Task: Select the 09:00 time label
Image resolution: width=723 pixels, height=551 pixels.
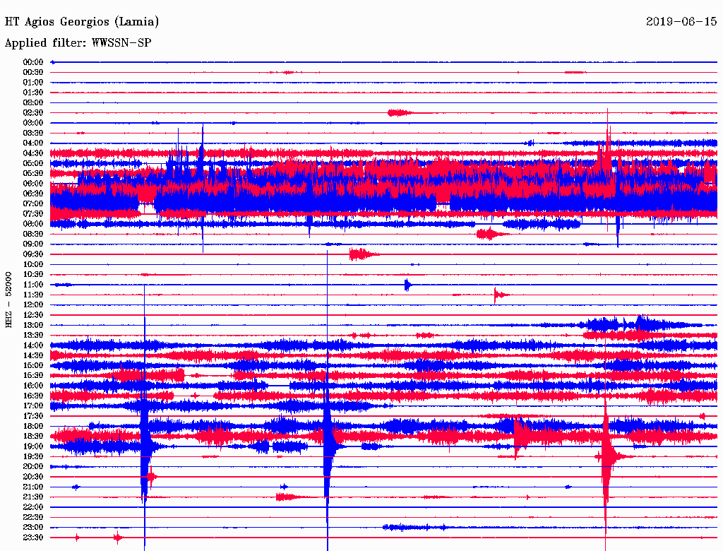Action: [33, 244]
